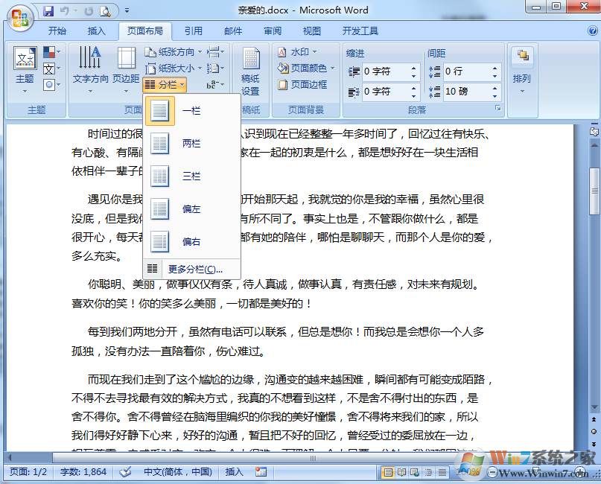The width and height of the screenshot is (601, 484).
Task: Open hyphenation options dropdown
Action: tap(215, 85)
